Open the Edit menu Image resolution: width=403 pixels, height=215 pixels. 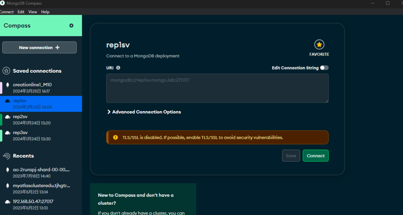click(21, 12)
